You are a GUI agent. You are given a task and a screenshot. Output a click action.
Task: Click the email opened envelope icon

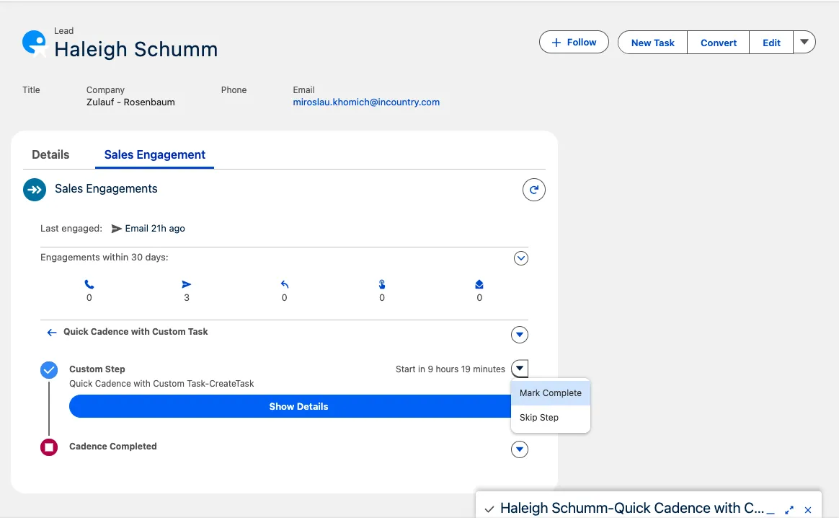coord(479,285)
